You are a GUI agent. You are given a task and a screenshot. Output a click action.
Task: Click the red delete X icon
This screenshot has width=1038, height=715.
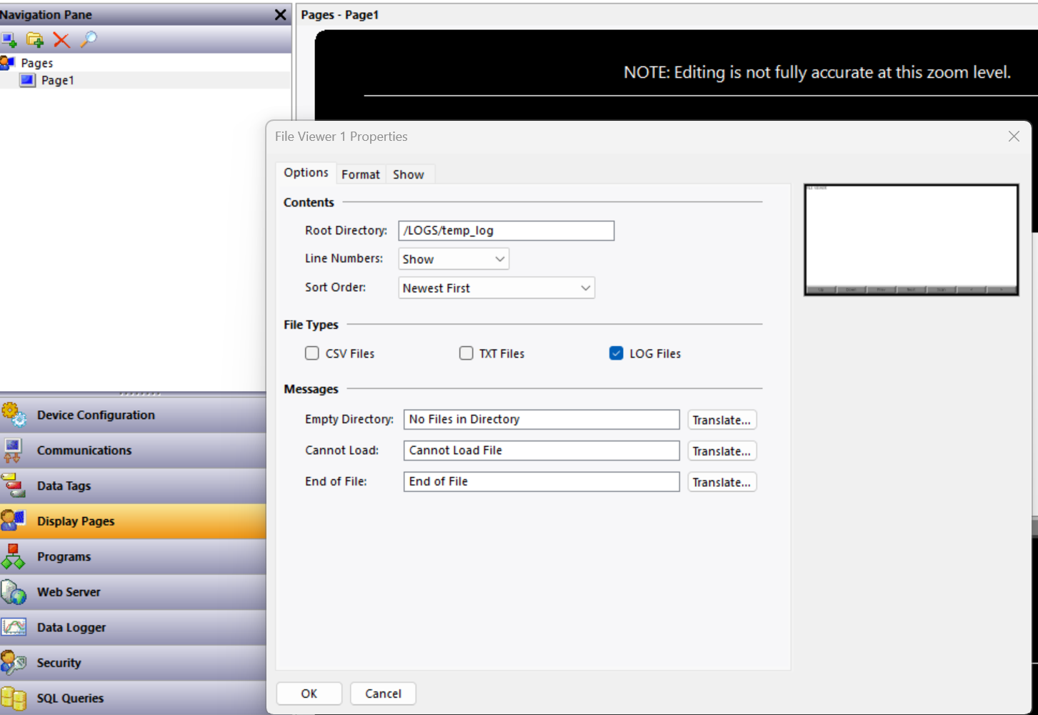coord(61,40)
